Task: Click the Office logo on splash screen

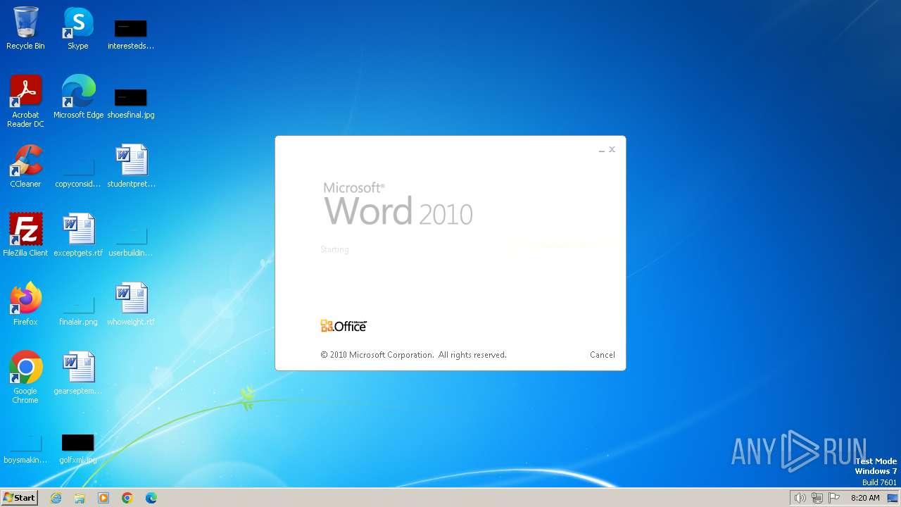Action: pyautogui.click(x=344, y=325)
